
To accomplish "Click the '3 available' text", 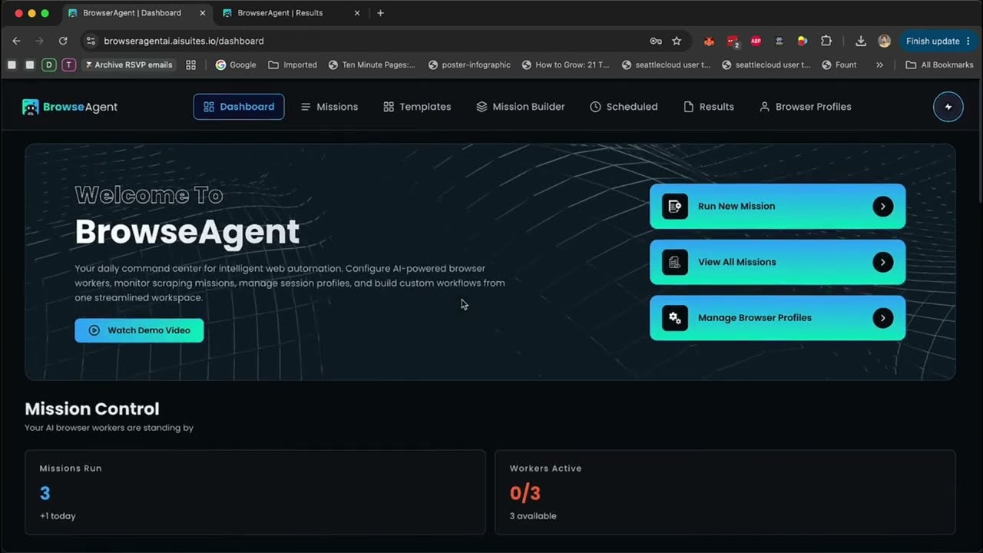I will point(533,516).
